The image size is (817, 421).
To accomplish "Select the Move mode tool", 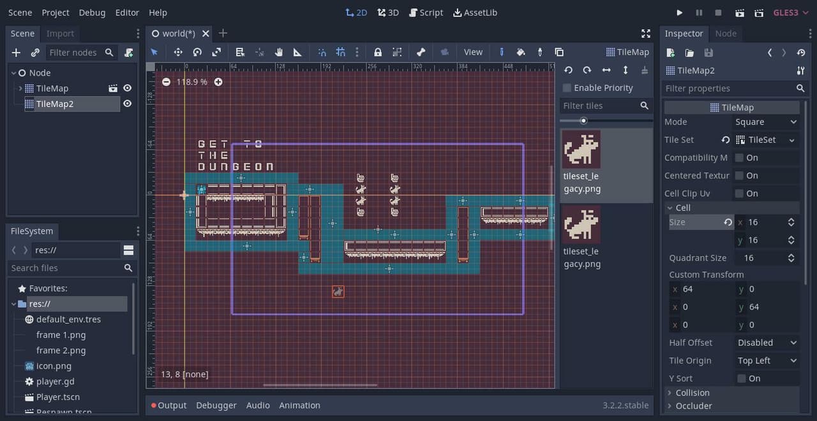I will [x=177, y=52].
